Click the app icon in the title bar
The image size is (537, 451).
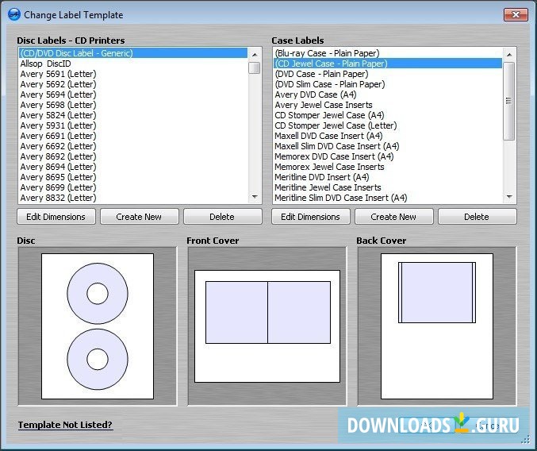pos(14,15)
